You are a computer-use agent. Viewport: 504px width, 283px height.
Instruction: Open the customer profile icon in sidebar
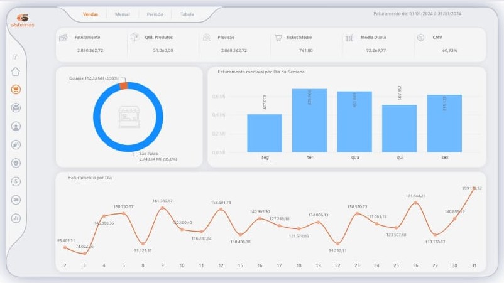click(x=16, y=126)
